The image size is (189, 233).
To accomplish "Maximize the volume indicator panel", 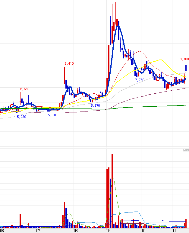I will tap(184, 150).
